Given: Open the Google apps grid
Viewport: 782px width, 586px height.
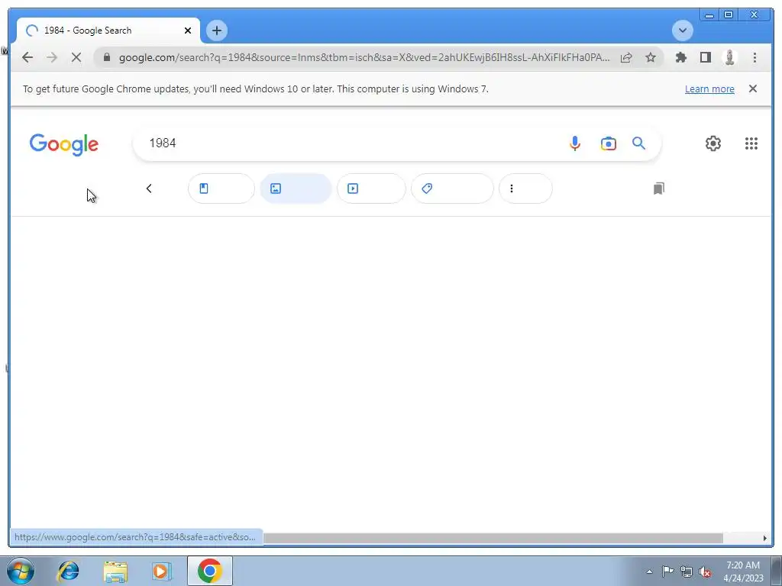Looking at the screenshot, I should (x=751, y=143).
